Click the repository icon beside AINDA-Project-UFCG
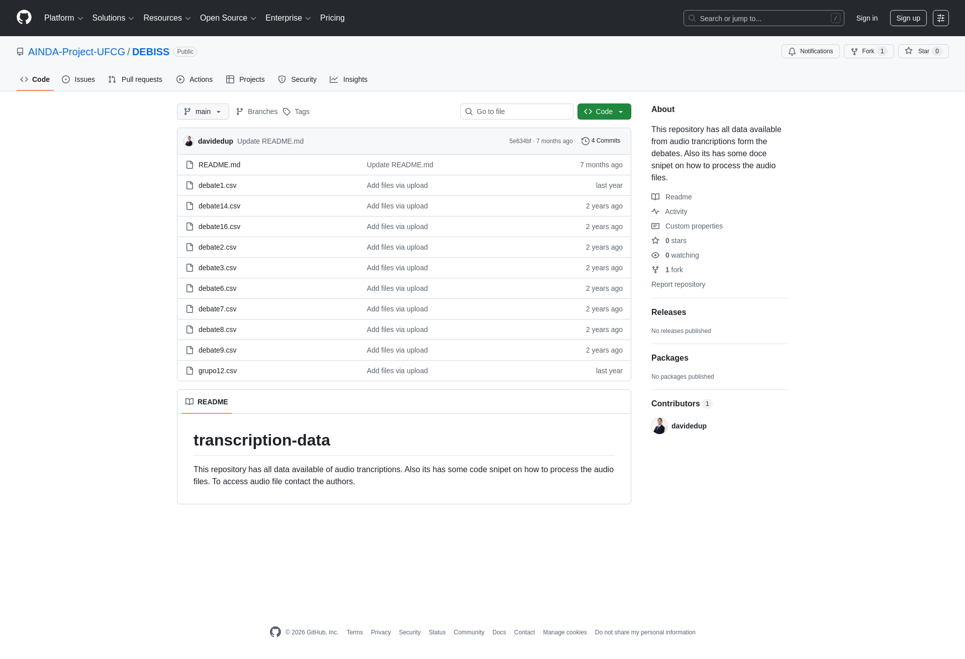The height and width of the screenshot is (659, 965). pos(20,52)
